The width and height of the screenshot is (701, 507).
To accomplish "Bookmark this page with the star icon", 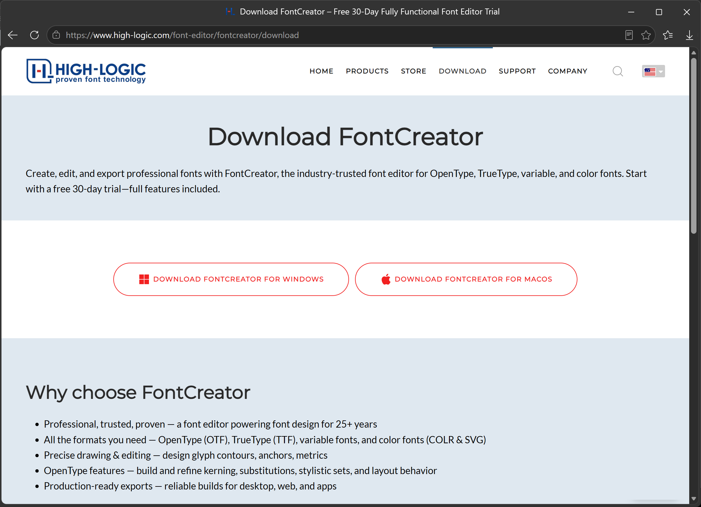I will point(646,35).
